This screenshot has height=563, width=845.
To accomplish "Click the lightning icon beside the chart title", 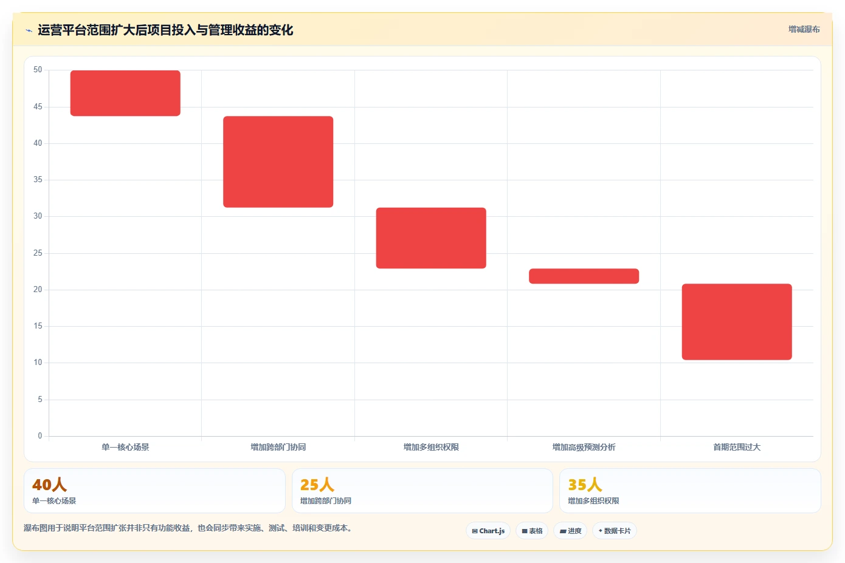I will click(x=29, y=30).
